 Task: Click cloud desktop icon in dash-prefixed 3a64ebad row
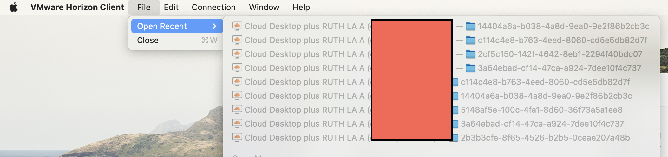click(x=237, y=68)
